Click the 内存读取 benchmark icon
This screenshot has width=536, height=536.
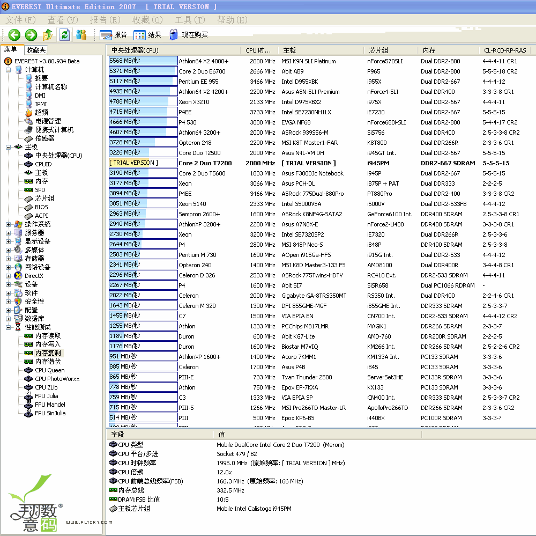pyautogui.click(x=29, y=336)
